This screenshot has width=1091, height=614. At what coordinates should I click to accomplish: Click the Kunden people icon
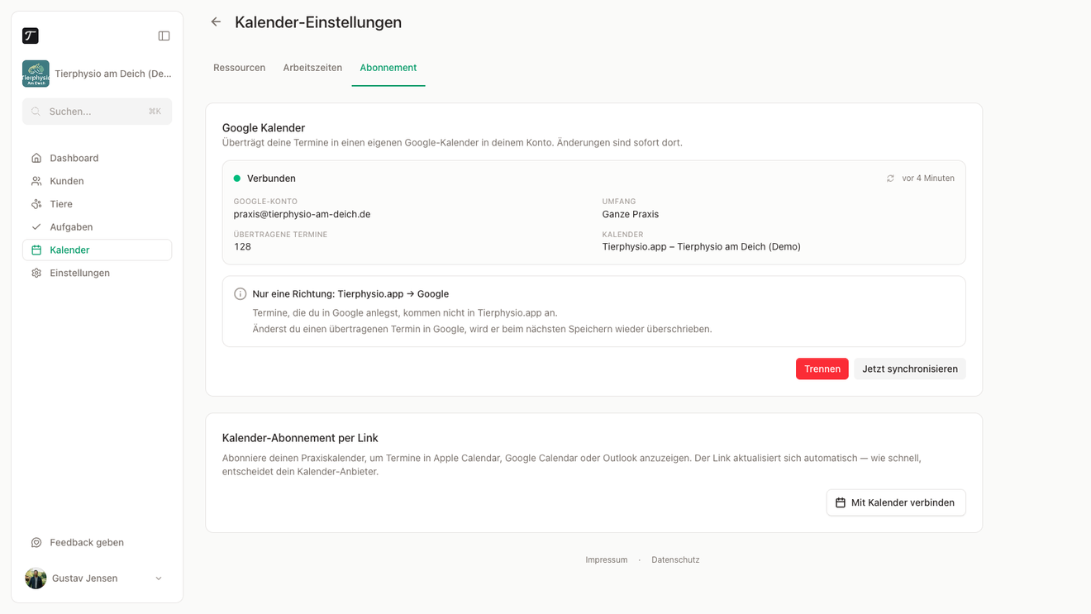point(36,181)
